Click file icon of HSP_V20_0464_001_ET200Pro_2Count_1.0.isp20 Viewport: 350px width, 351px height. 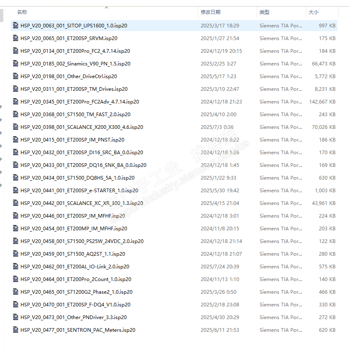[x=16, y=279]
